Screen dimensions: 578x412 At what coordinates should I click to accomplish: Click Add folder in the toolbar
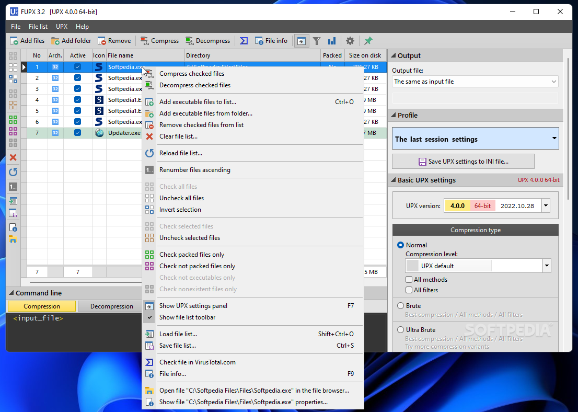[x=71, y=41]
